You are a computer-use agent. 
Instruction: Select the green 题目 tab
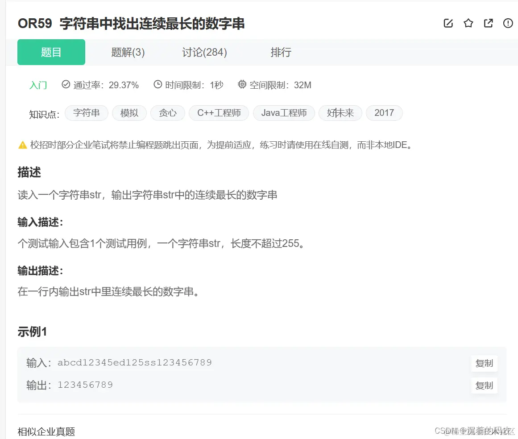(x=51, y=52)
